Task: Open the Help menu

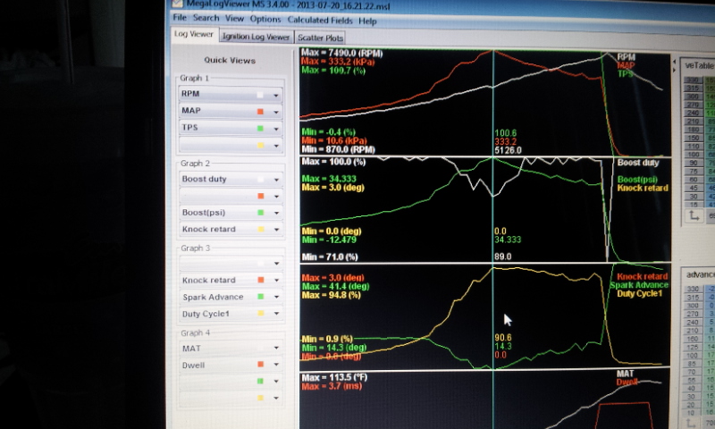Action: tap(367, 21)
